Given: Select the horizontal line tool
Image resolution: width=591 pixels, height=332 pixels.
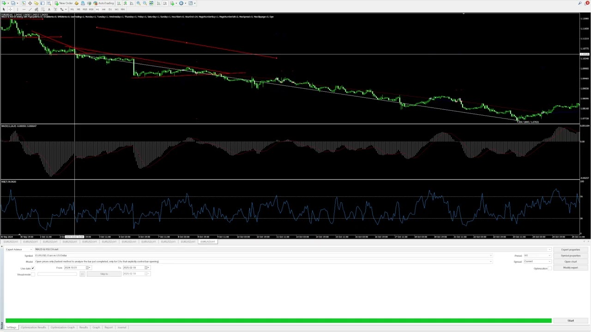Looking at the screenshot, I should coord(24,9).
